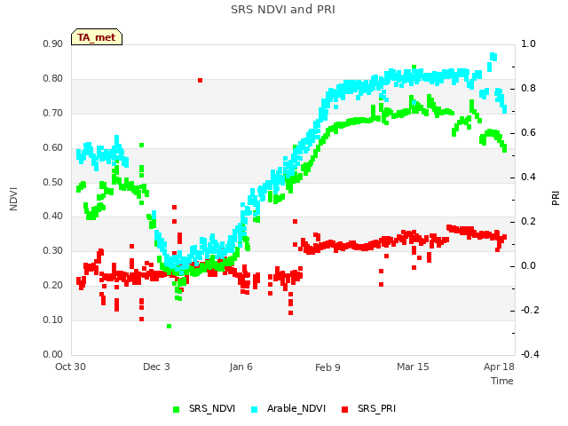
Task: Click the lowest green outlier point below 0.10
Action: point(169,326)
